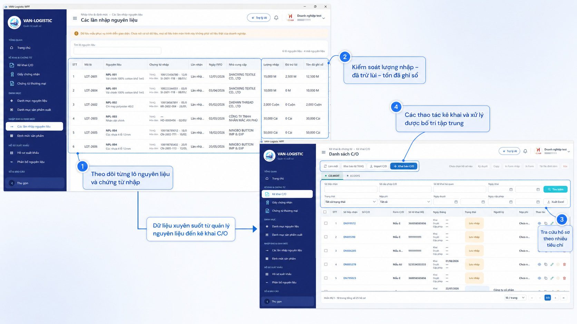Click the Khai báo C/O button
The width and height of the screenshot is (577, 324).
click(x=404, y=166)
